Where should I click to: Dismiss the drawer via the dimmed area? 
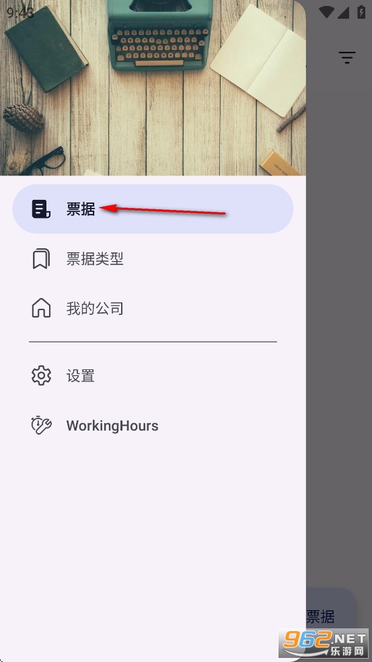click(339, 295)
